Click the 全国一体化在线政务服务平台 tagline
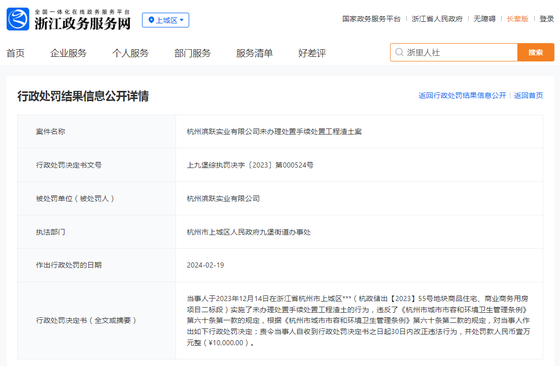560x366 pixels. pos(83,12)
